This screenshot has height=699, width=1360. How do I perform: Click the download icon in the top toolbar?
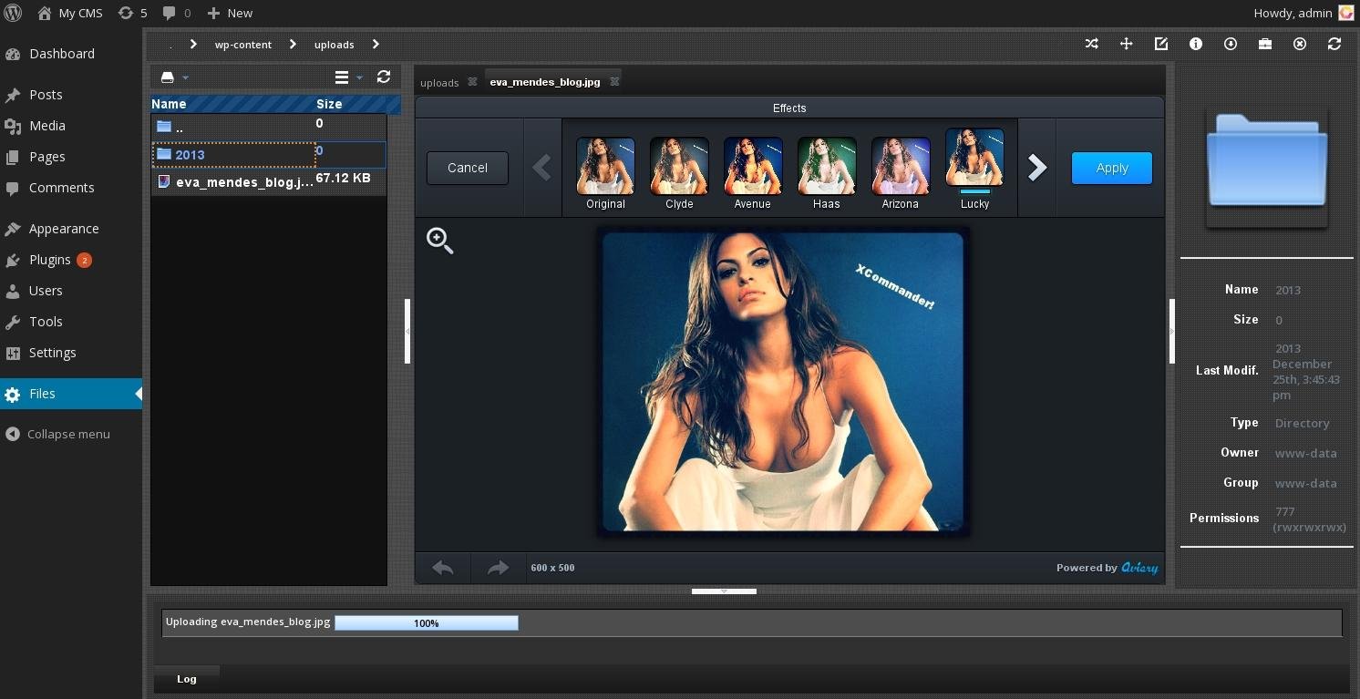point(1230,44)
